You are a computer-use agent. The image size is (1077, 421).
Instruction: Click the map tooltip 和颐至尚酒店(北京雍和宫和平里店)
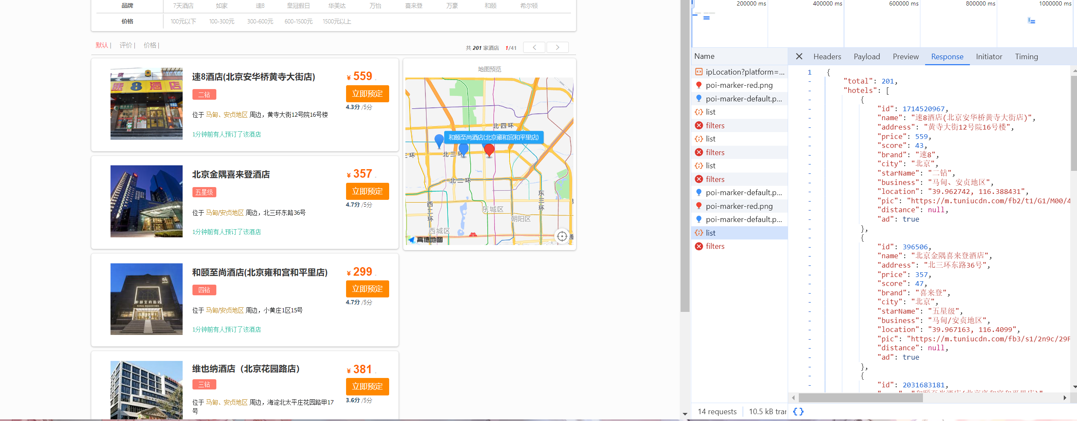494,137
